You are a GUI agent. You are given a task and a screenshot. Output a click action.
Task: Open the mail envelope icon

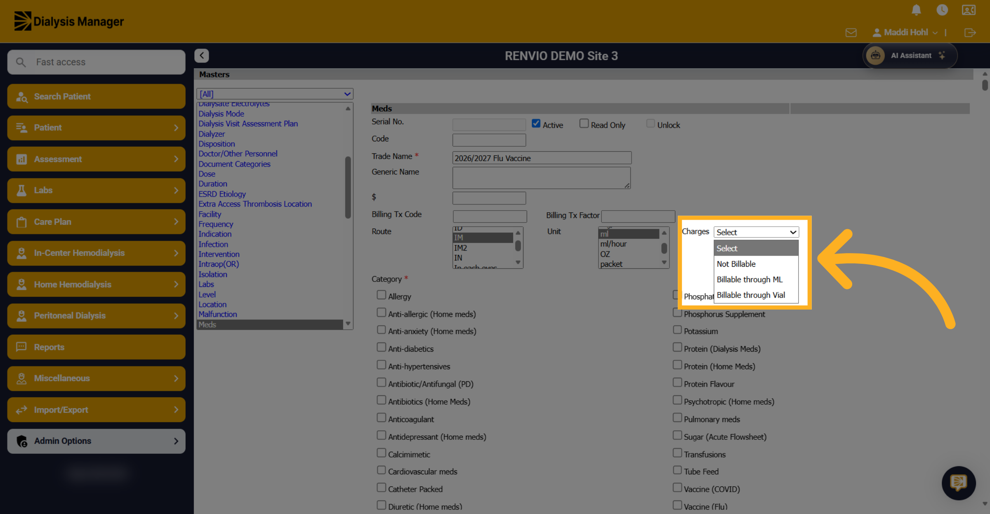tap(851, 32)
